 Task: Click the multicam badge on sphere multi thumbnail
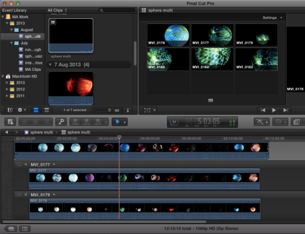(53, 22)
